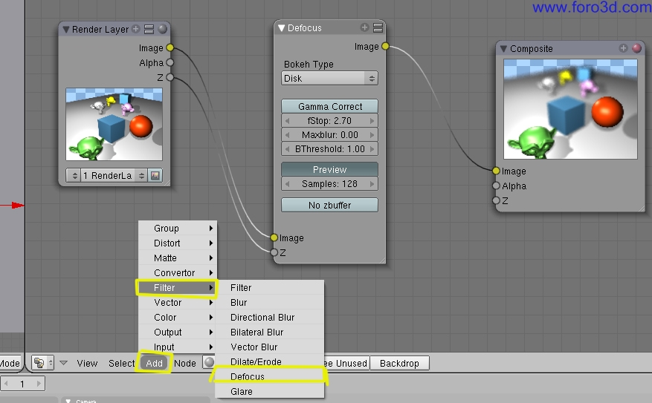Click Composite Z input socket
Image resolution: width=652 pixels, height=403 pixels.
496,200
